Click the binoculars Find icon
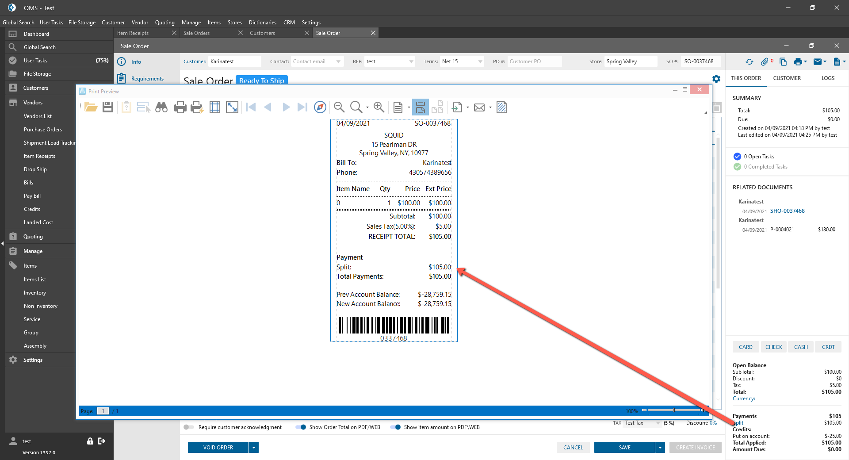 tap(161, 107)
